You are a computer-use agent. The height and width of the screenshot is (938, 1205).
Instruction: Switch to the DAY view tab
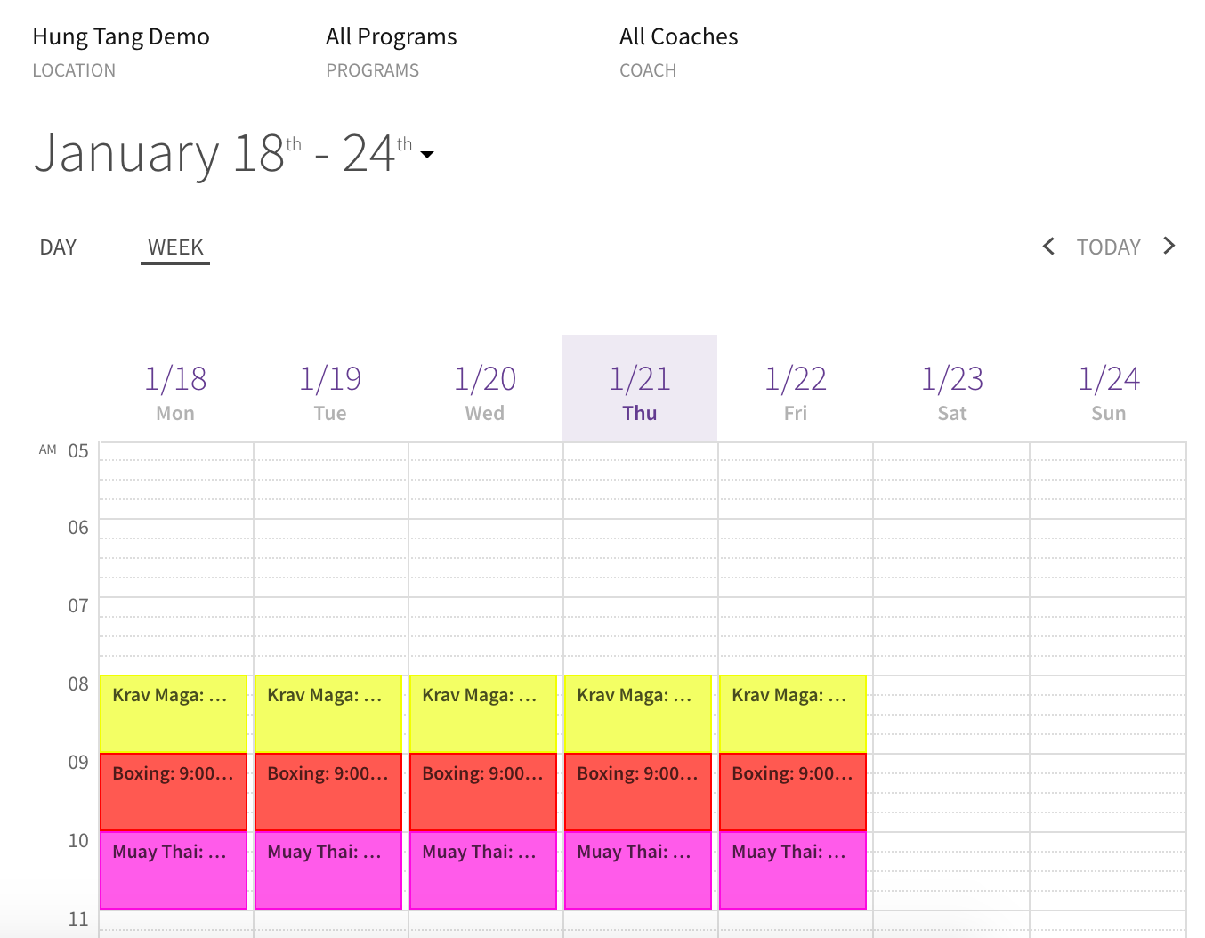(58, 247)
